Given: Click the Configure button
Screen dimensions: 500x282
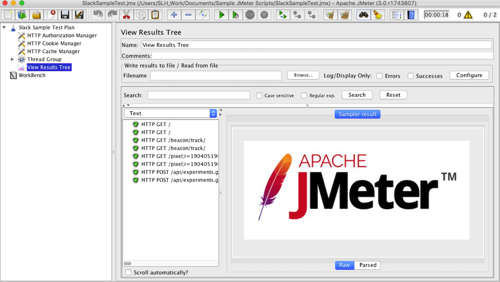Looking at the screenshot, I should [469, 75].
